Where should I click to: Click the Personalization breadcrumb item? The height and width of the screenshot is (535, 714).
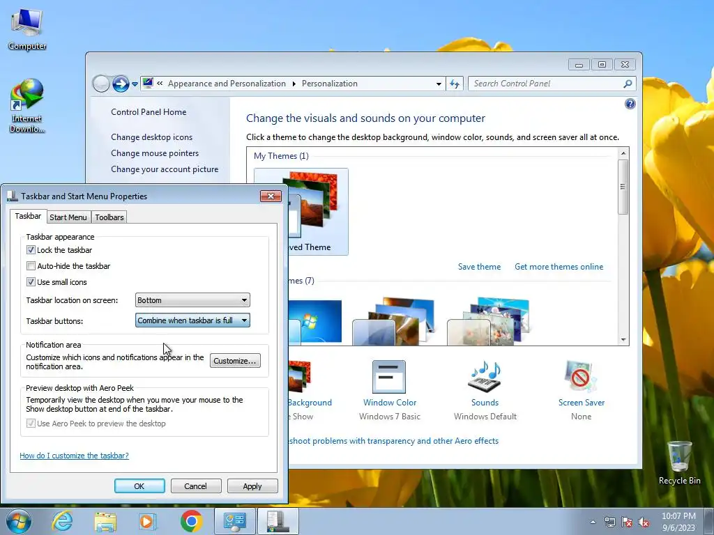[330, 84]
